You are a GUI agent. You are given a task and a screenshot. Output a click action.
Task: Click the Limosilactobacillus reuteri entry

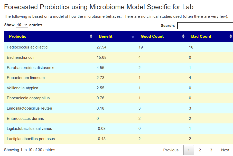point(29,108)
